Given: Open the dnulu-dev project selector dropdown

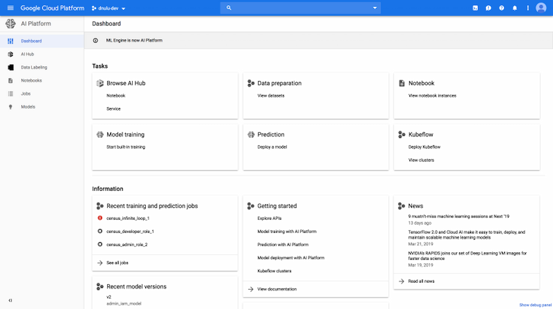Looking at the screenshot, I should 108,7.
